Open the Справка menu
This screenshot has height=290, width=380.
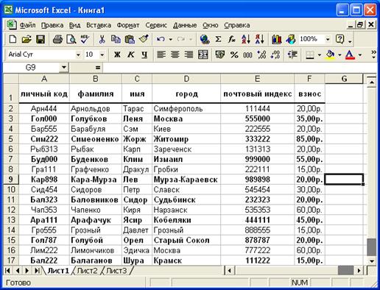(237, 25)
